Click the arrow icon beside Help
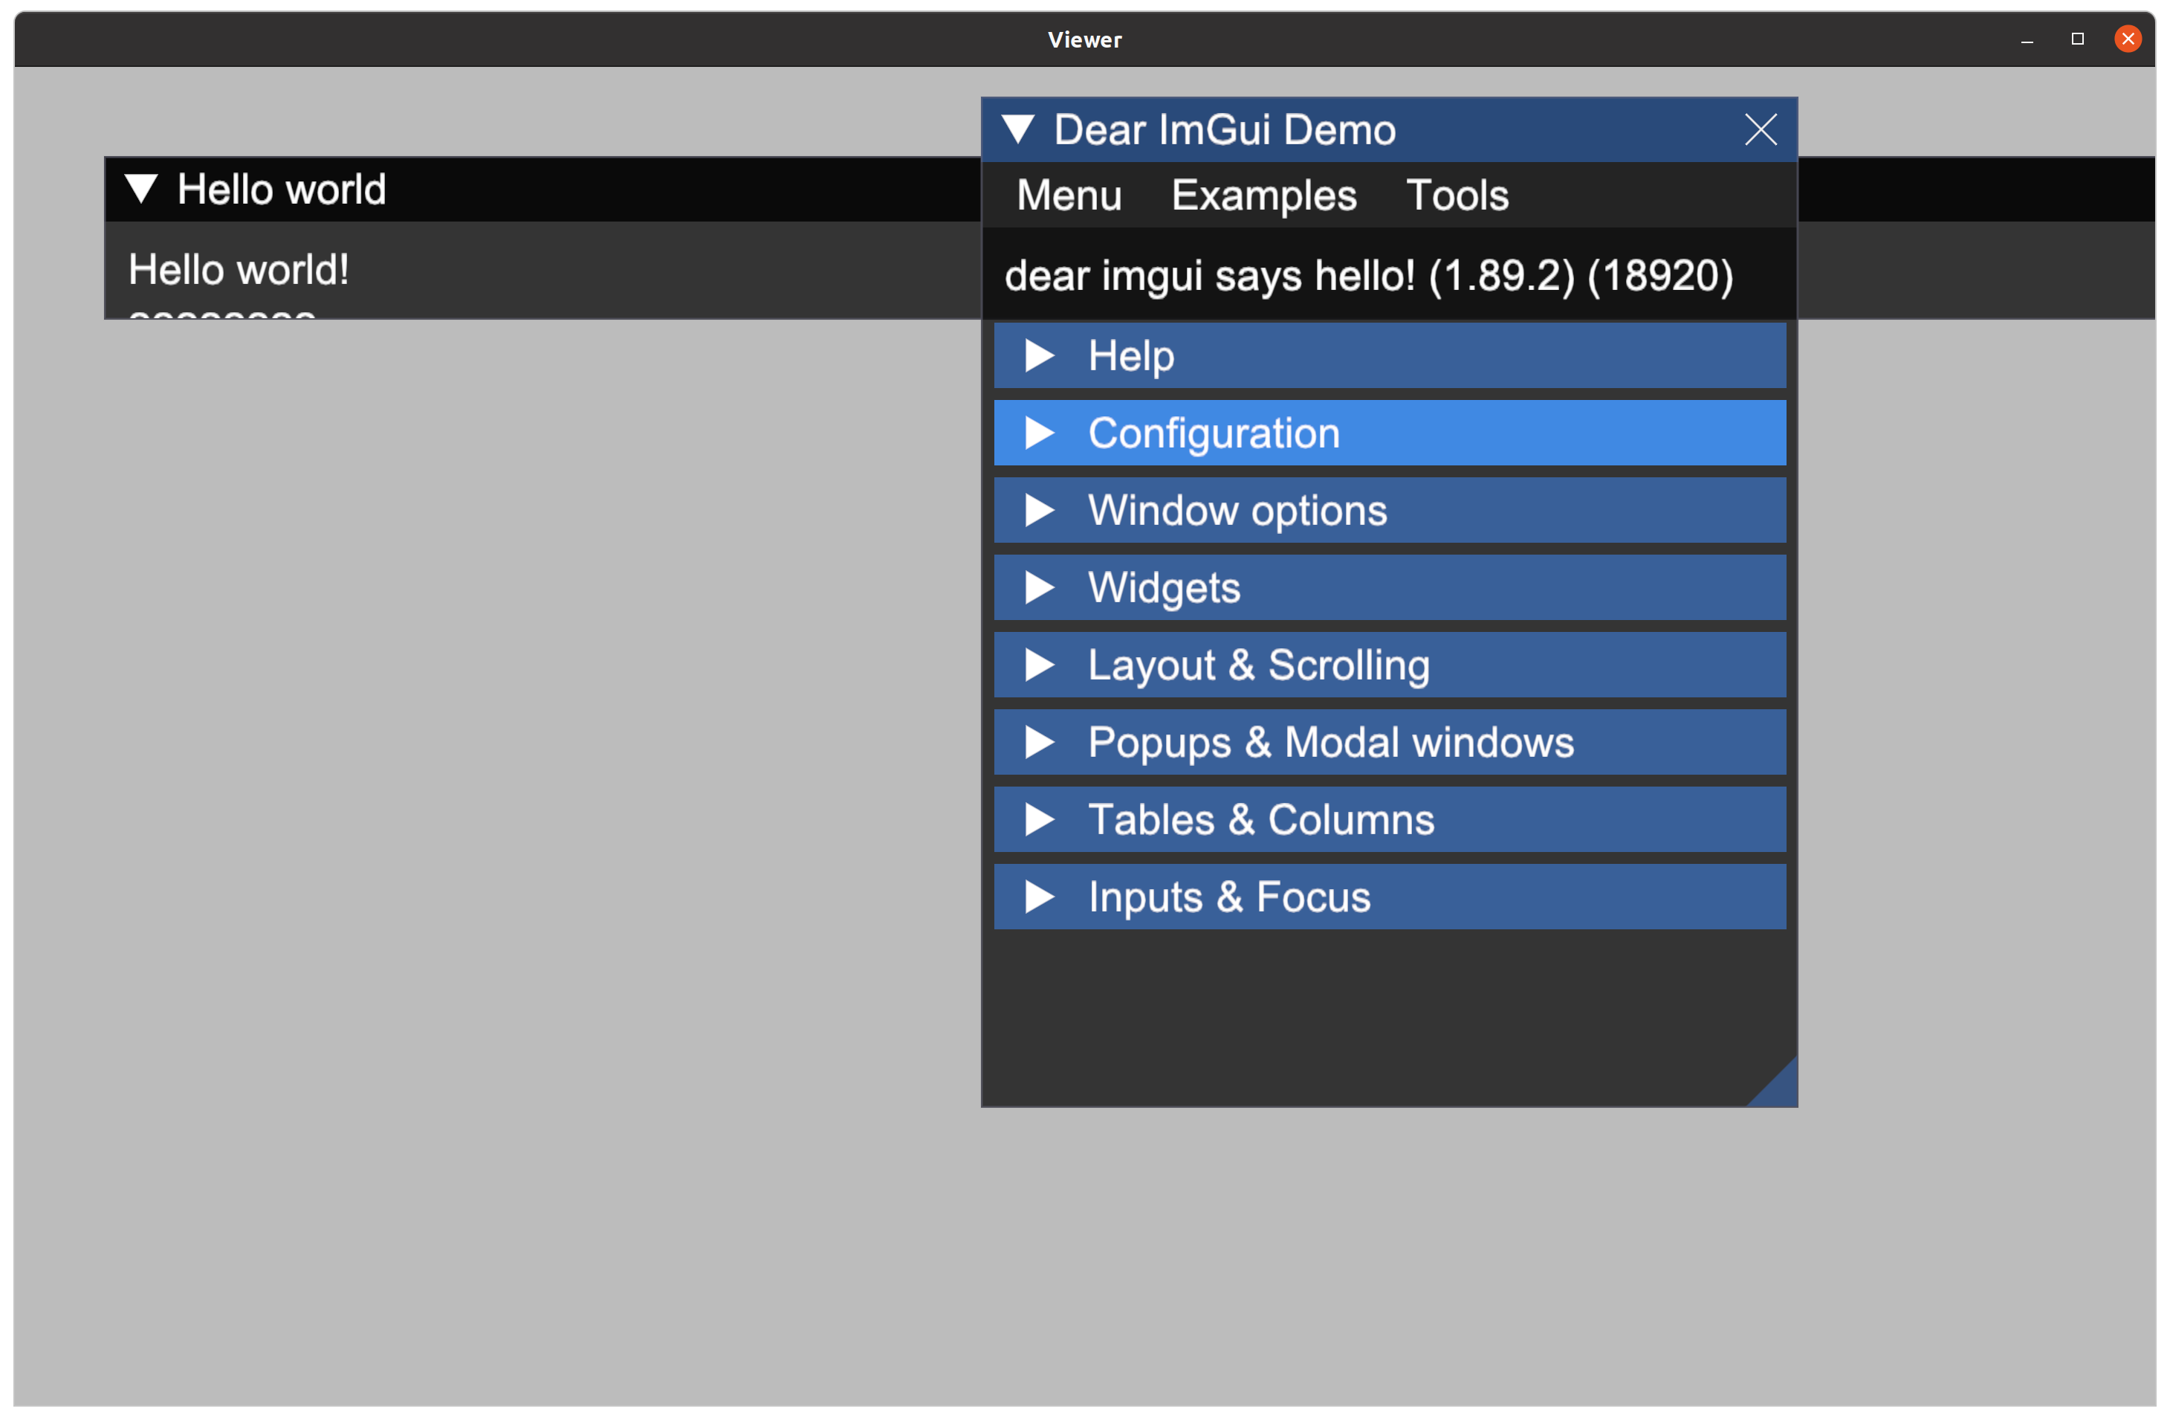 point(1038,355)
